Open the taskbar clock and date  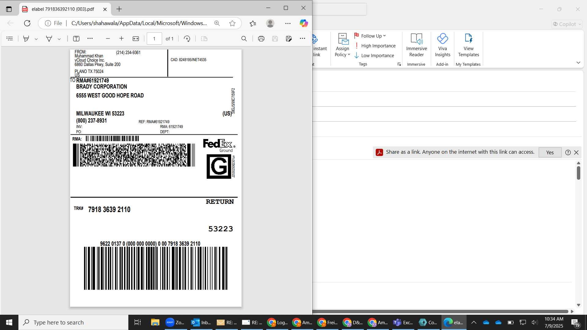point(554,322)
